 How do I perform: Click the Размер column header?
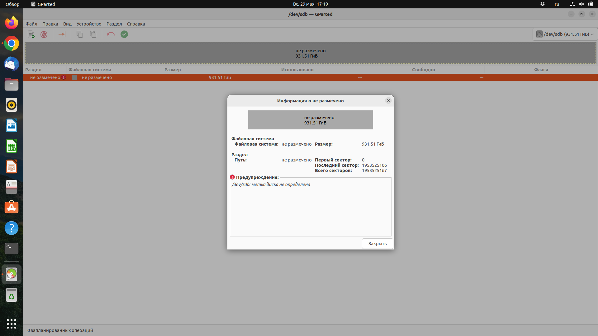coord(173,70)
